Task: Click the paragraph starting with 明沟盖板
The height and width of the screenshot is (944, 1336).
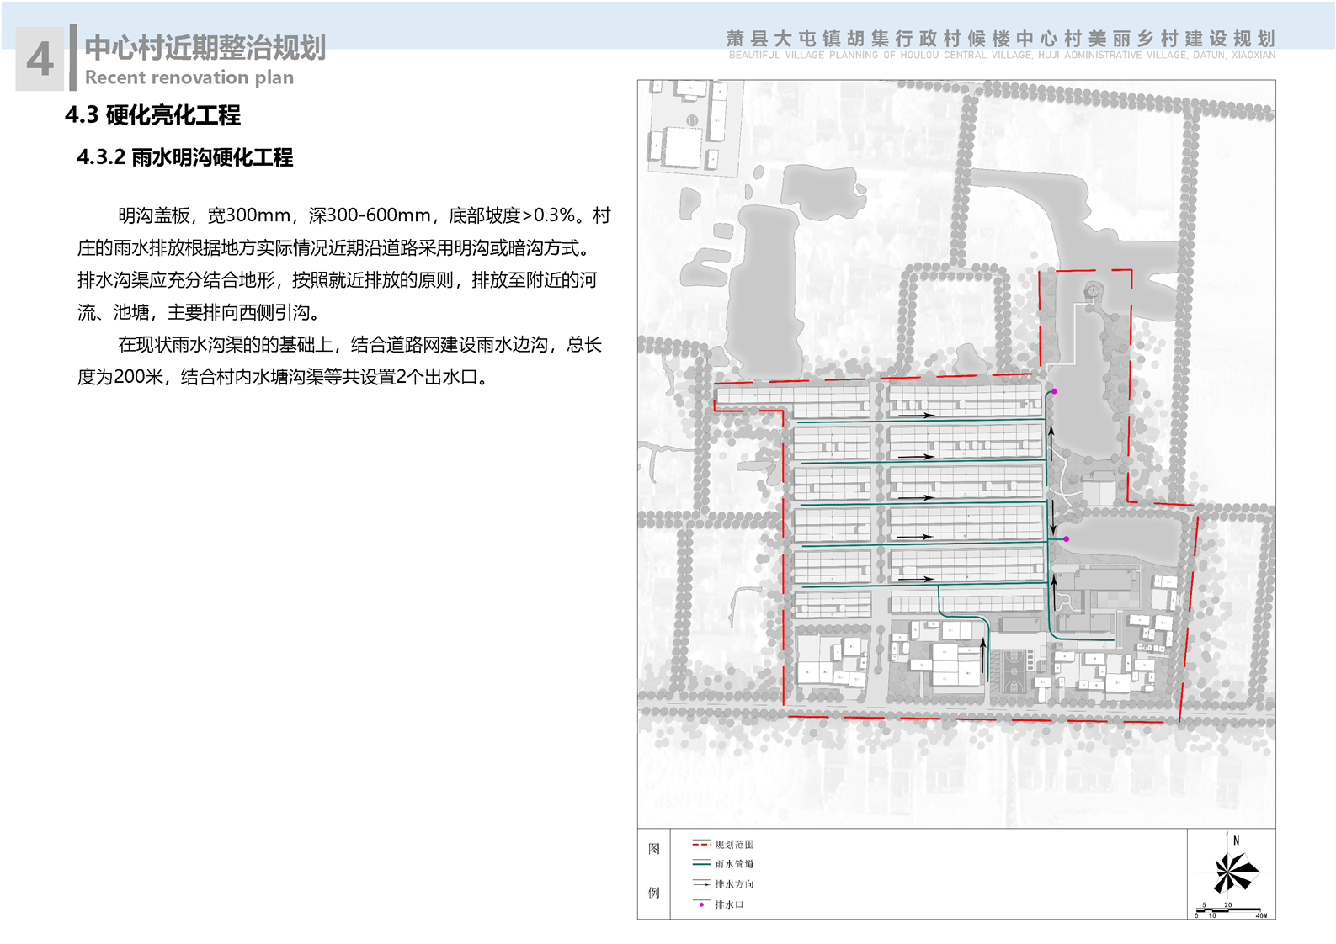Action: (343, 263)
